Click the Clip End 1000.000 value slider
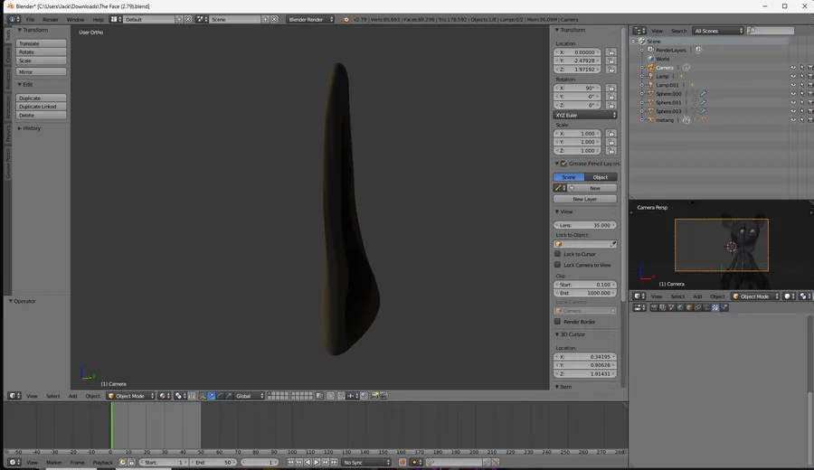The image size is (814, 470). coord(585,293)
